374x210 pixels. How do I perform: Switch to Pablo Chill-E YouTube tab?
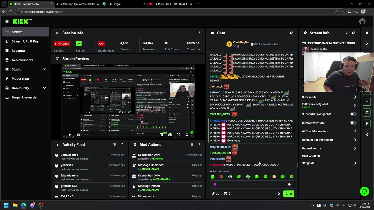[x=170, y=4]
